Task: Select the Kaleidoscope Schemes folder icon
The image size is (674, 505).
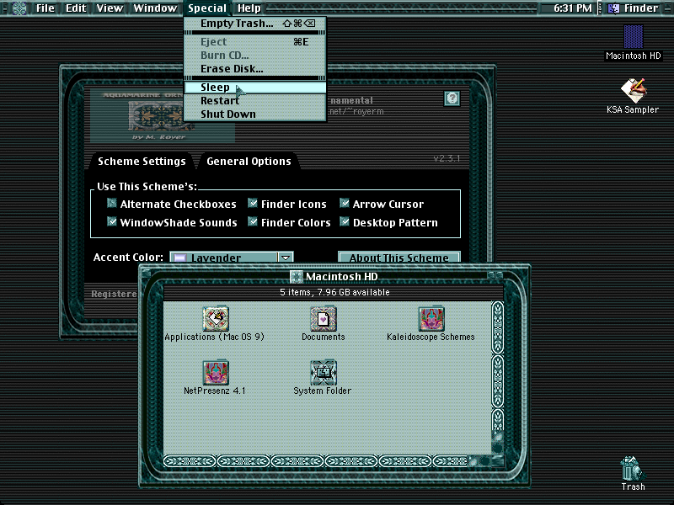Action: pos(431,318)
